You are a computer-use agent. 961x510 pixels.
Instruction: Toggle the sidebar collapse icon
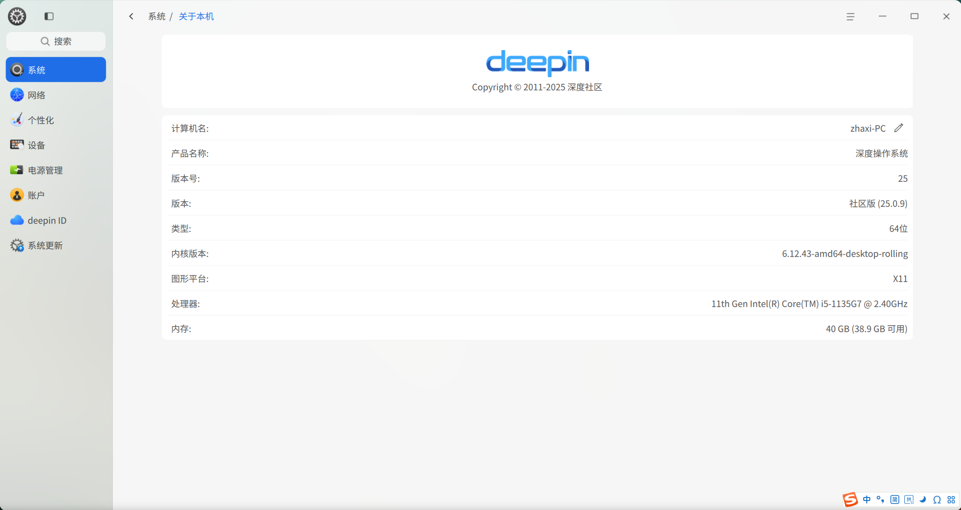tap(49, 17)
